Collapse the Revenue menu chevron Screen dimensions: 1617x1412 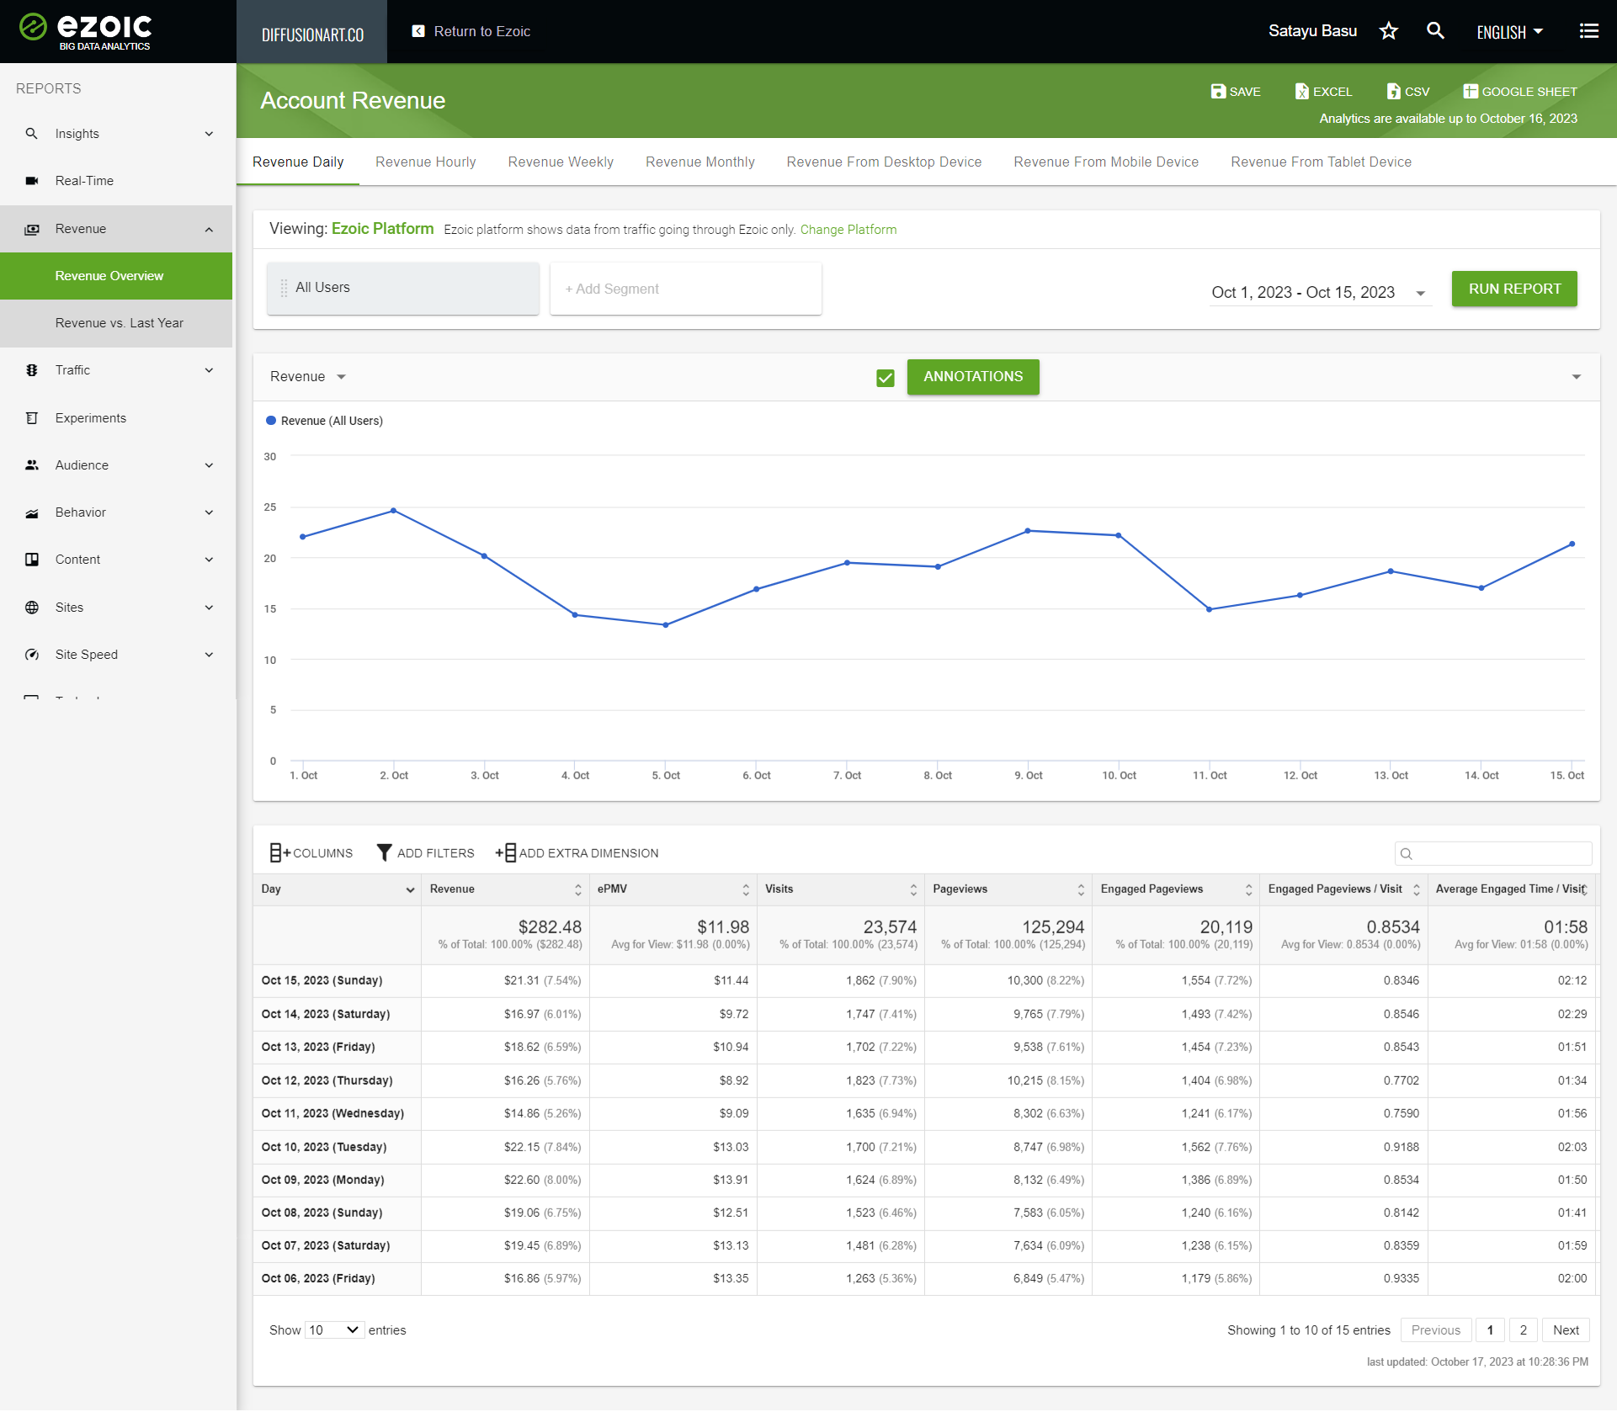209,229
